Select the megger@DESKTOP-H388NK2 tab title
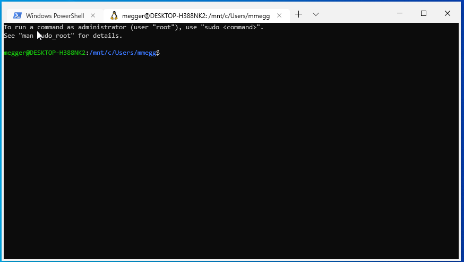The width and height of the screenshot is (464, 262). [x=195, y=15]
